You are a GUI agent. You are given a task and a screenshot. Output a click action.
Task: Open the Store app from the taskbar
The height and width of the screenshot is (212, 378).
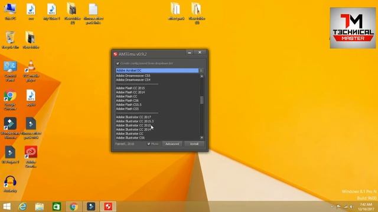(57, 207)
